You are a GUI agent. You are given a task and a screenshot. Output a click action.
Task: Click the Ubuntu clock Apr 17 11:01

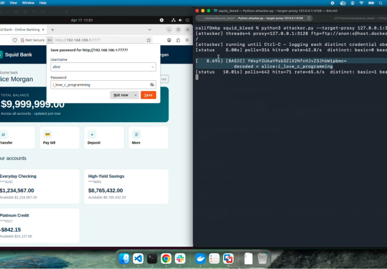[82, 20]
